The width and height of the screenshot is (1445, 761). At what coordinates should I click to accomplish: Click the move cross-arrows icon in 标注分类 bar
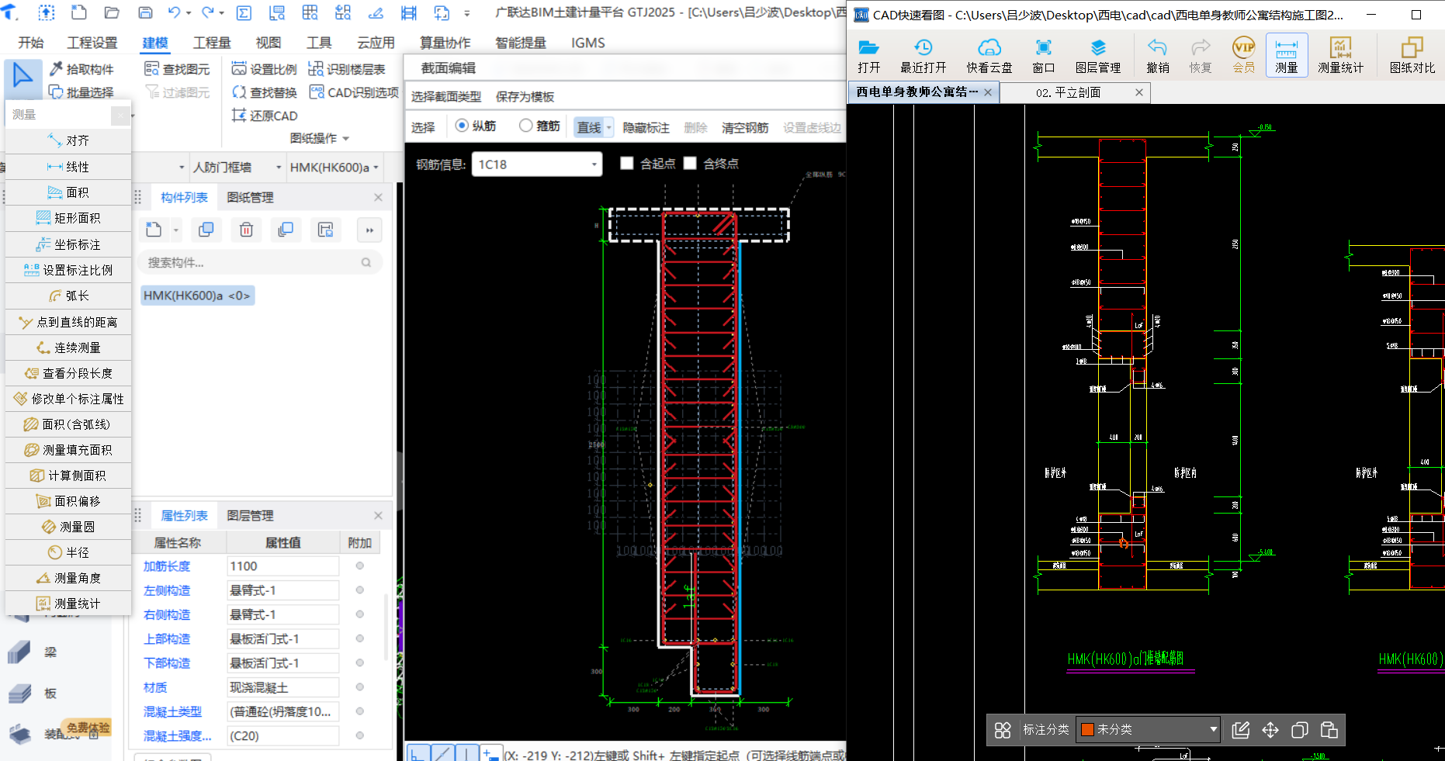click(1270, 730)
